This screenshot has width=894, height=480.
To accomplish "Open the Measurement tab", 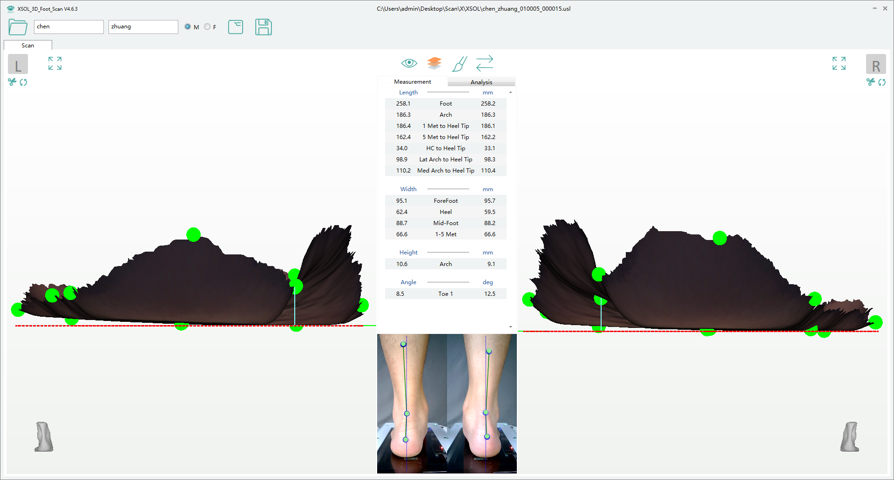I will pyautogui.click(x=412, y=81).
